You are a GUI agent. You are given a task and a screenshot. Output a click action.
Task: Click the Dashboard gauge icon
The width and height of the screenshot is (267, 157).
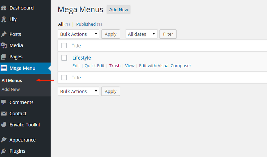pyautogui.click(x=4, y=8)
